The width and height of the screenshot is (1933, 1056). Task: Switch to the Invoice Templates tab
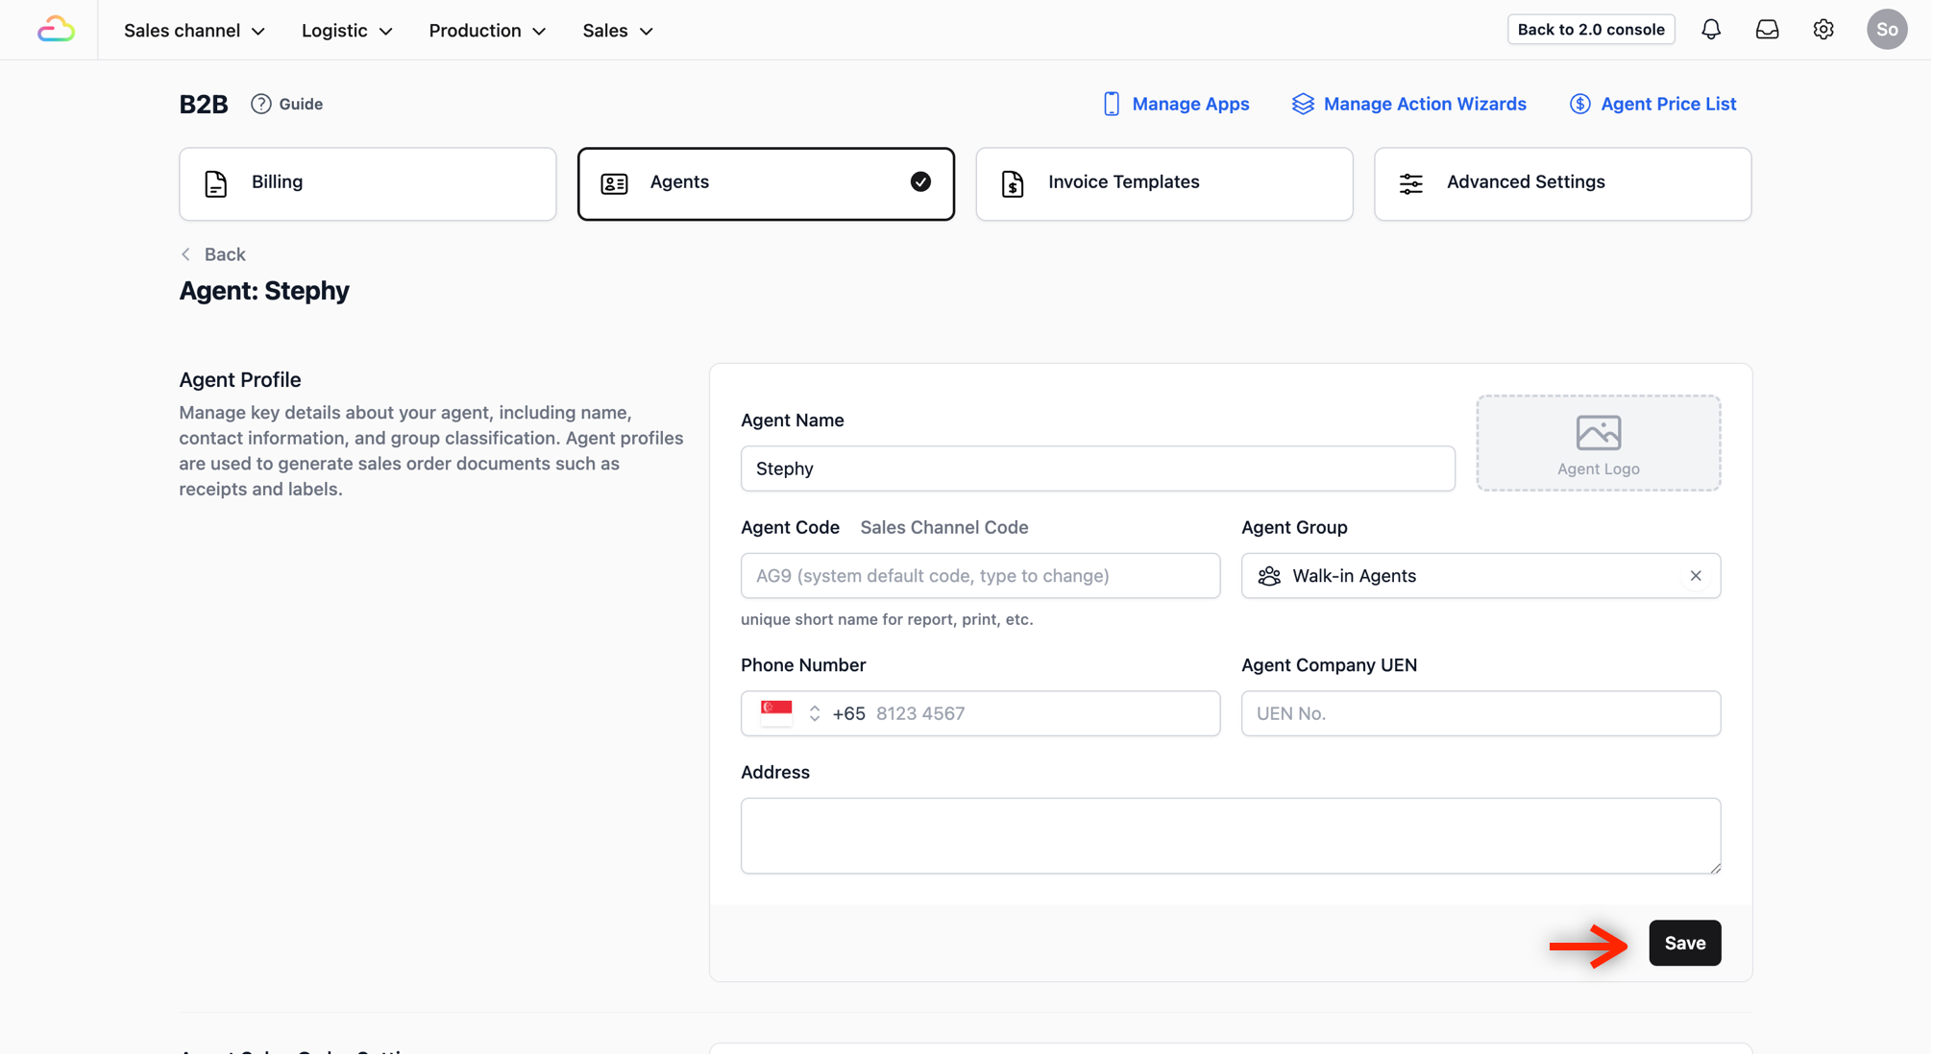point(1164,183)
